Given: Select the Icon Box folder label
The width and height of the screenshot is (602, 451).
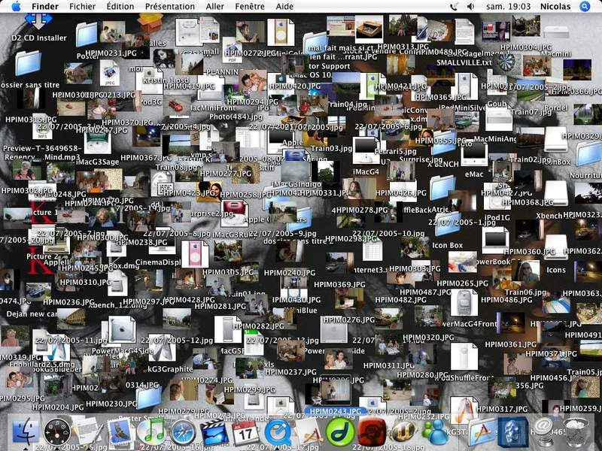Looking at the screenshot, I should tap(447, 245).
